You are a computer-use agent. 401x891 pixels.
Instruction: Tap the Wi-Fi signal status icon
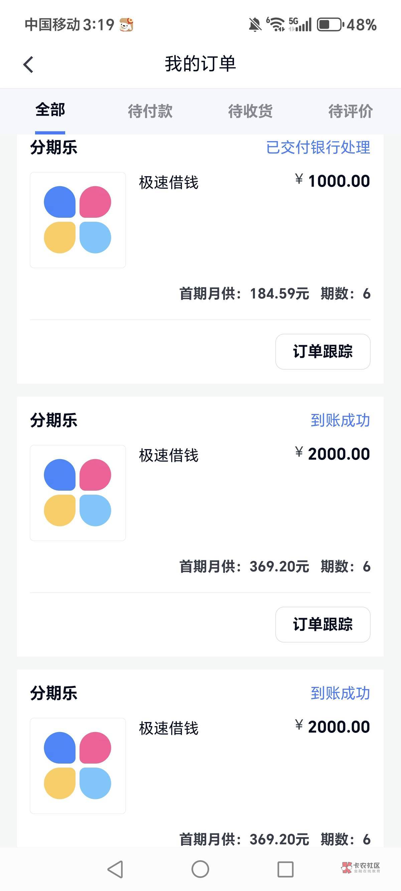276,25
